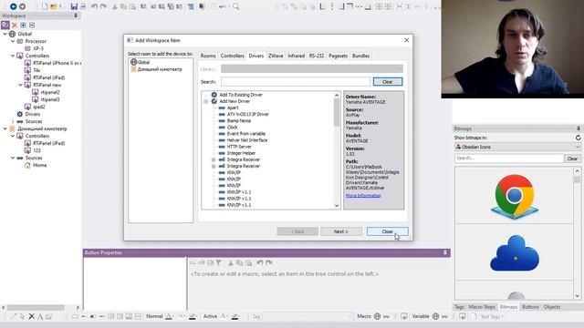Click the magnifier search icon in the toolbar
584x328 pixels.
(x=235, y=6)
